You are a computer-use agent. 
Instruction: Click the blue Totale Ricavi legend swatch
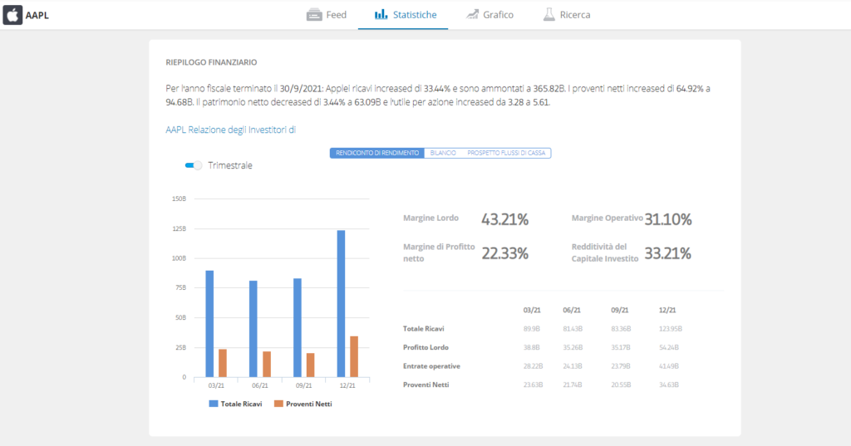(x=214, y=404)
